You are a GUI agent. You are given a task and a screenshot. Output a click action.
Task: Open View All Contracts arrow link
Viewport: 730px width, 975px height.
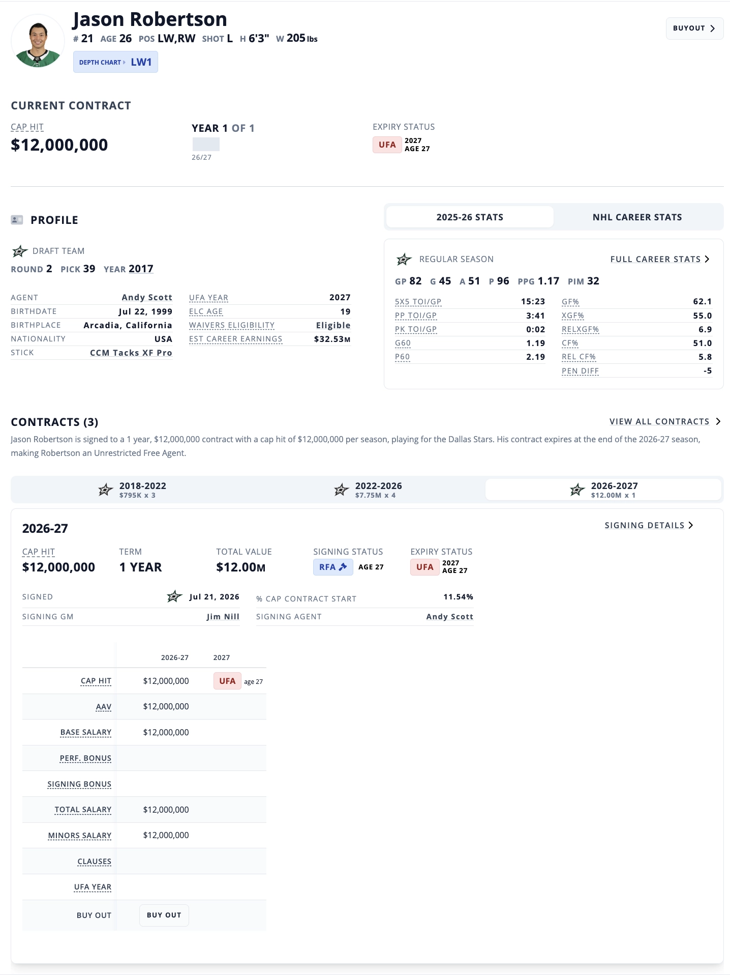665,421
